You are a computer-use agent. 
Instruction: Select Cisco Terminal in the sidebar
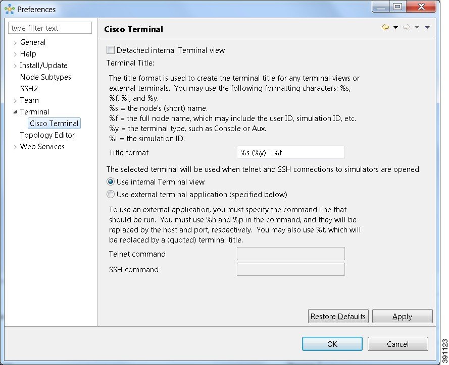[x=54, y=123]
